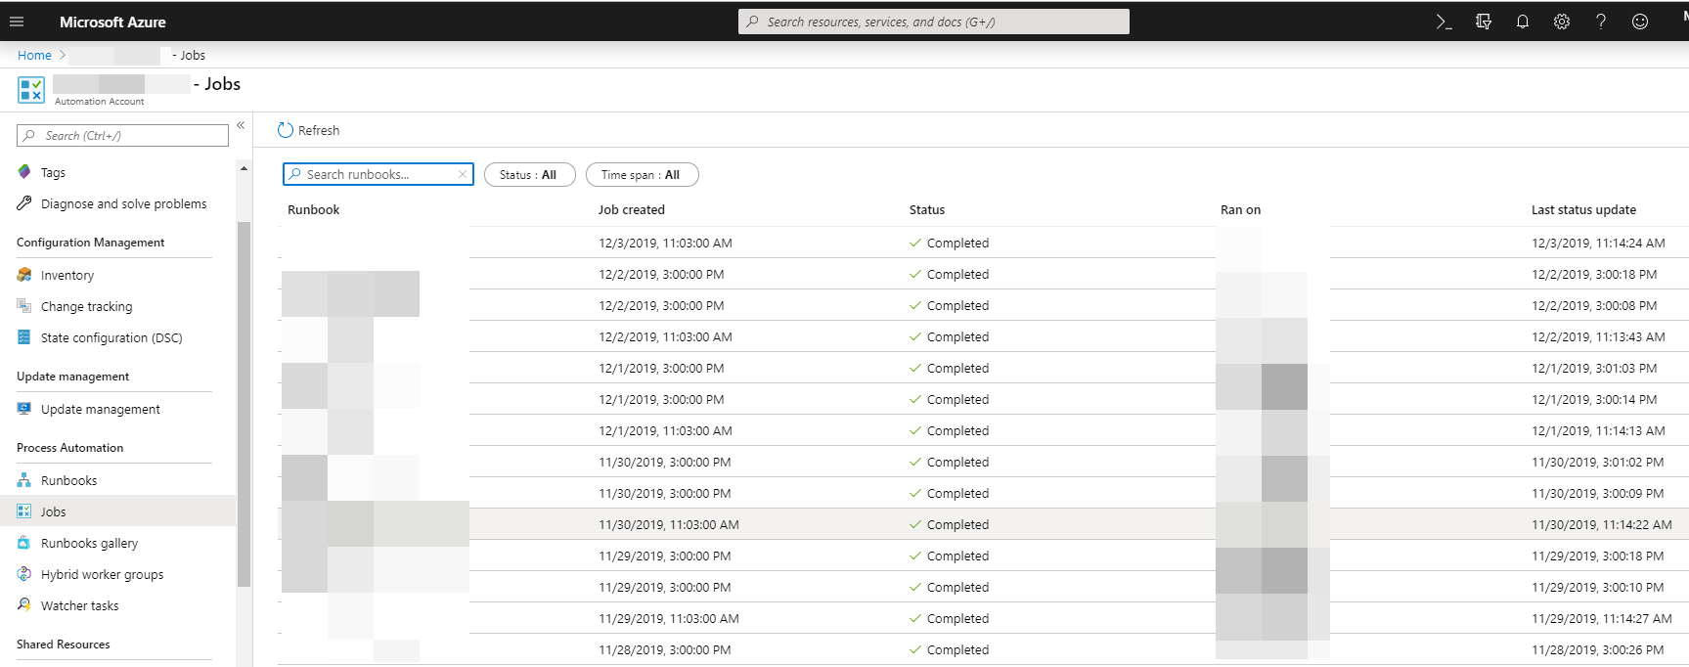This screenshot has height=667, width=1689.
Task: Open Inventory in the sidebar
Action: [67, 275]
